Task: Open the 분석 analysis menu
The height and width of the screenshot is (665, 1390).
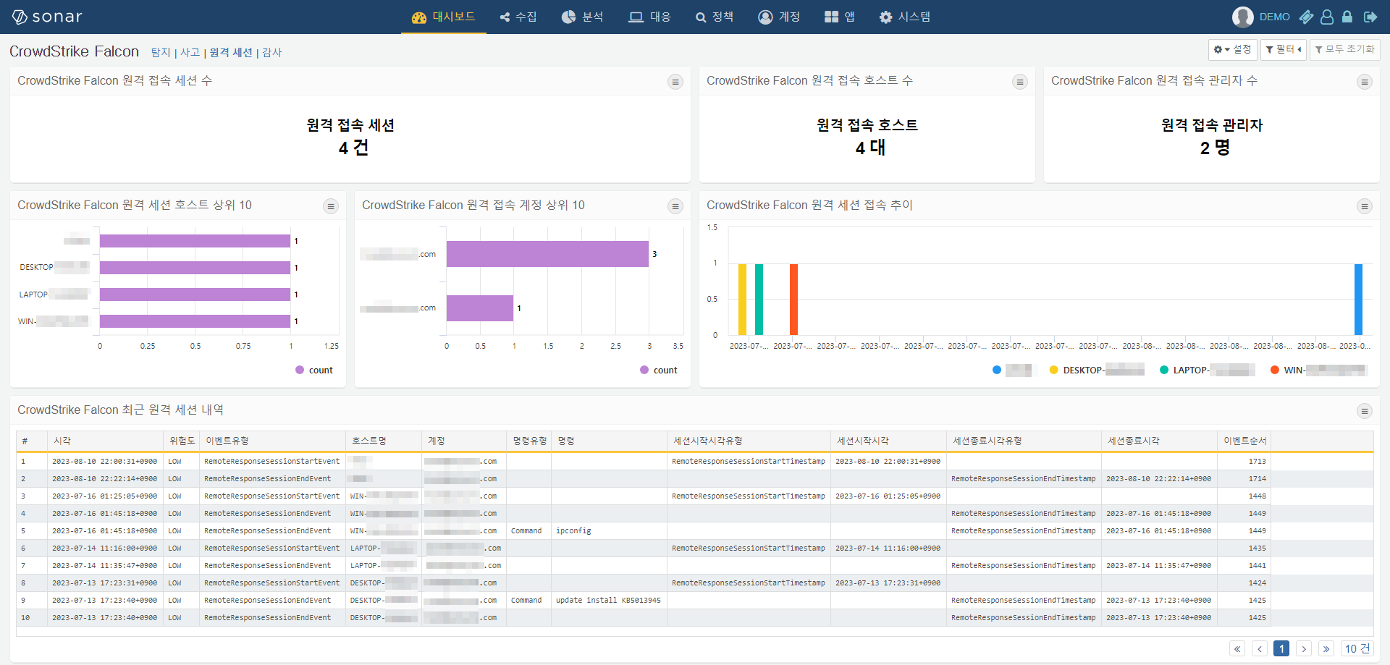Action: click(583, 17)
